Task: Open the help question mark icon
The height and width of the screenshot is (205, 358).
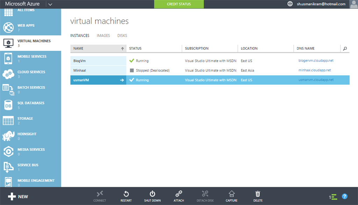Action: coord(344,196)
